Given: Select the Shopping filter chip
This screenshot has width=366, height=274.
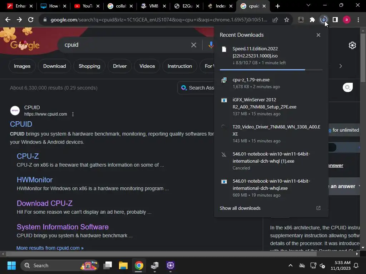Looking at the screenshot, I should [x=89, y=66].
